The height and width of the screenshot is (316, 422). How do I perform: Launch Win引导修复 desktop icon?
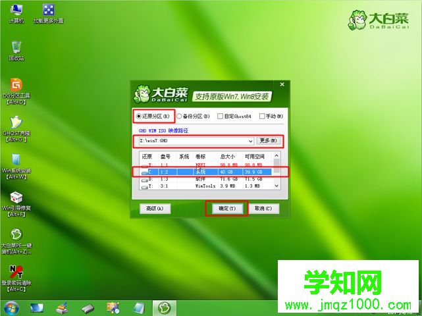click(x=16, y=204)
